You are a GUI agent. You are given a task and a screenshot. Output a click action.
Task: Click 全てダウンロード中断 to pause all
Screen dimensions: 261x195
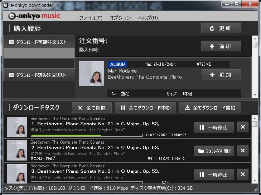[x=145, y=108]
